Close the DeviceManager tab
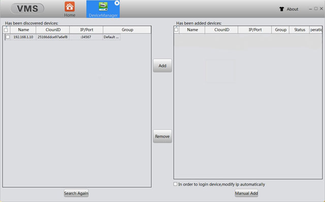Viewport: 325px width, 202px height. [117, 3]
